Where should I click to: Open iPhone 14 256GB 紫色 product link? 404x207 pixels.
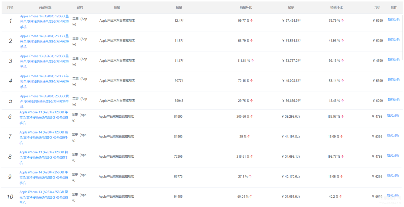pos(45,101)
